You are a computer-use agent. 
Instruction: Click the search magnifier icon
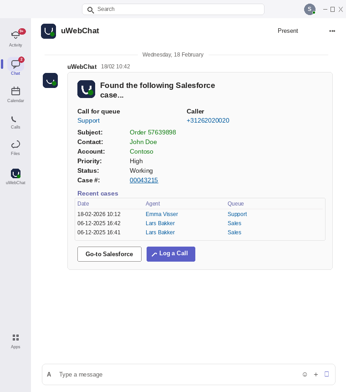pos(90,10)
